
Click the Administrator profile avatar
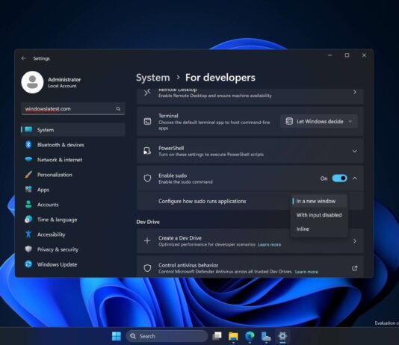tap(32, 82)
